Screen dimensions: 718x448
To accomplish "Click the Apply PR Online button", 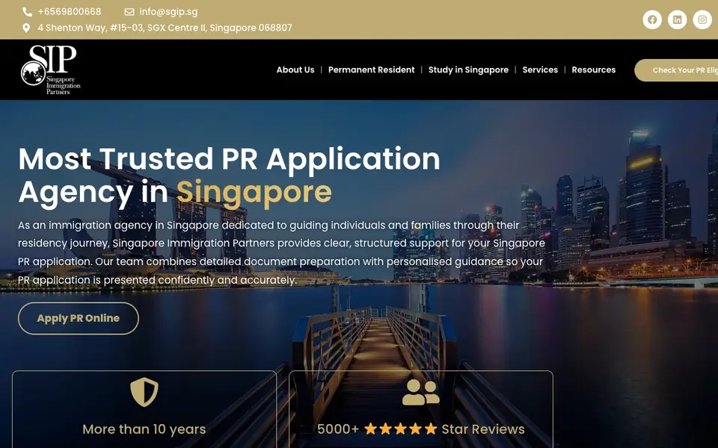I will coord(79,318).
